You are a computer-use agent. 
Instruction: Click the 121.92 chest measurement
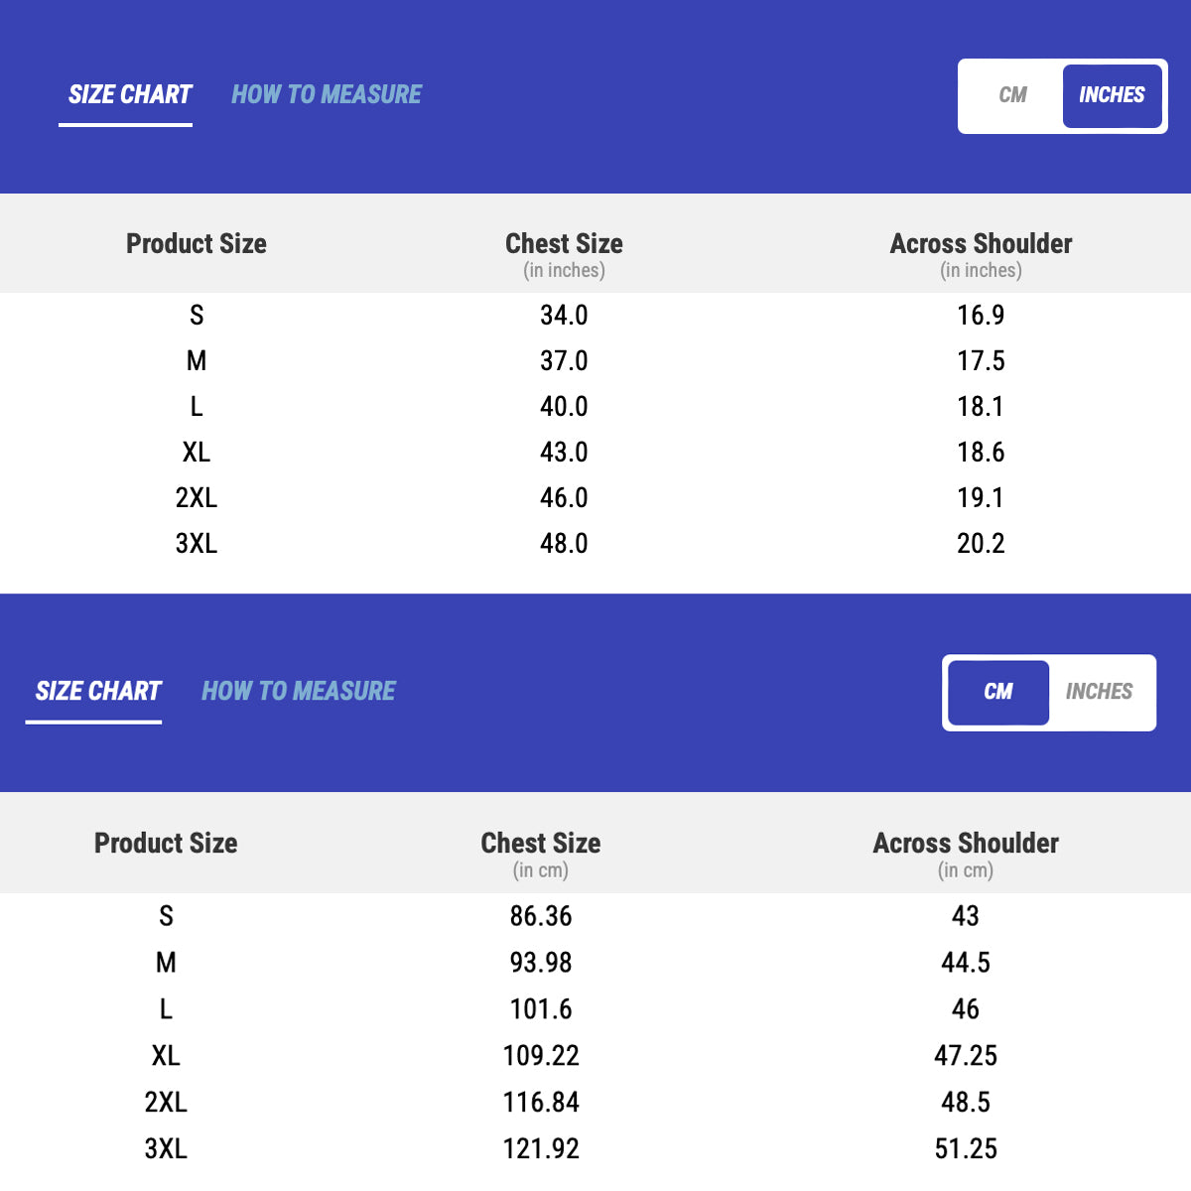pyautogui.click(x=541, y=1149)
